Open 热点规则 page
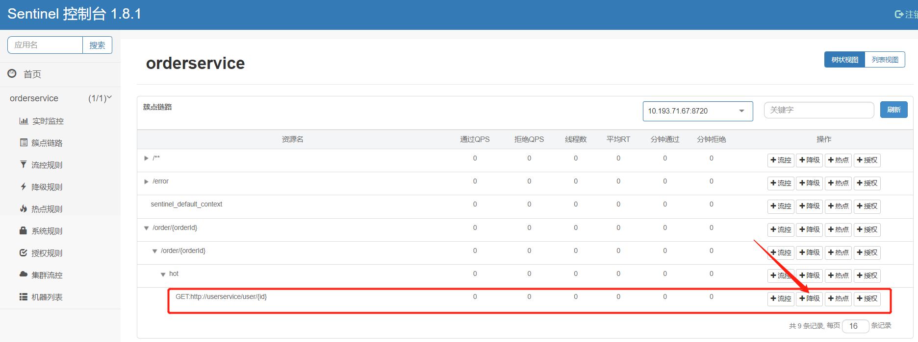 point(47,209)
